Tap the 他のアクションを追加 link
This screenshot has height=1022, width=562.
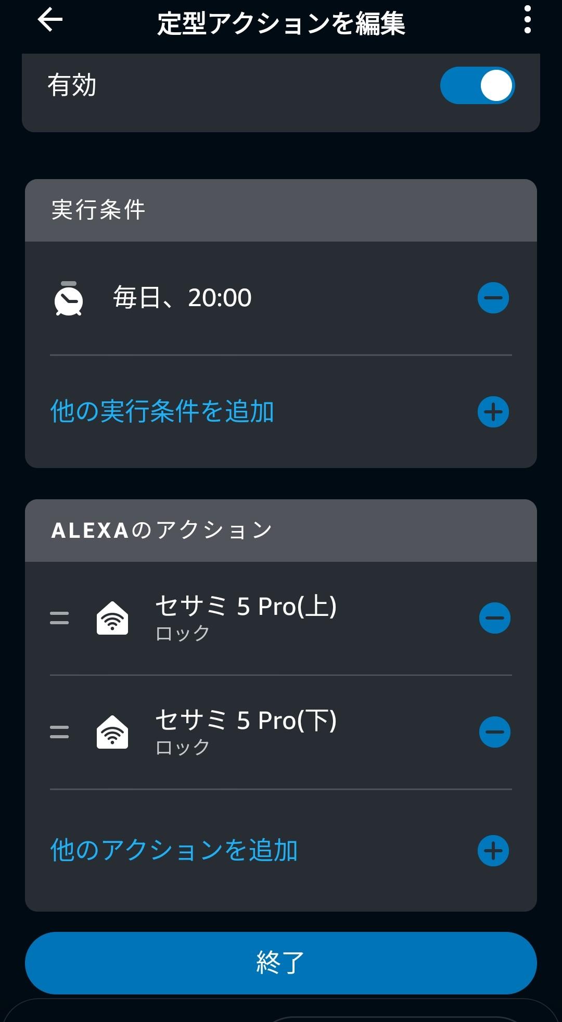click(174, 850)
